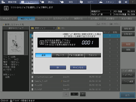Viewport: 136px width, 102px height.
Task: Expand the breadcrumb arrow after 機密ジョブ
Action: coord(54,28)
